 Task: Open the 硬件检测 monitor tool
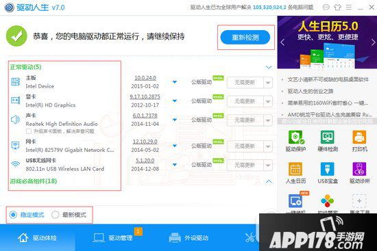point(328,137)
